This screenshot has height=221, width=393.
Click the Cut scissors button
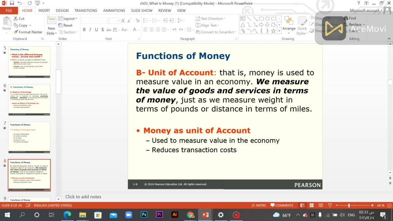point(19,18)
